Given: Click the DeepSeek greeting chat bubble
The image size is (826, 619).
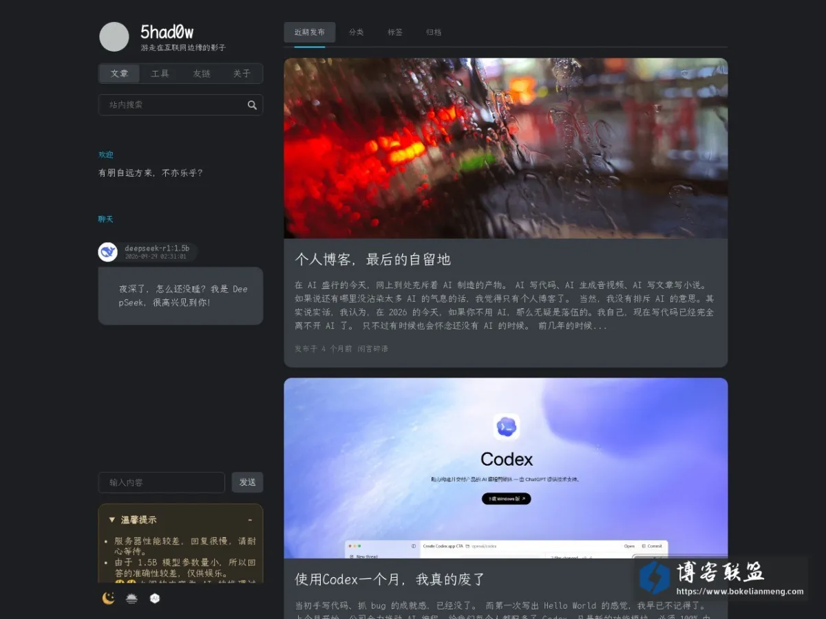Looking at the screenshot, I should tap(180, 296).
